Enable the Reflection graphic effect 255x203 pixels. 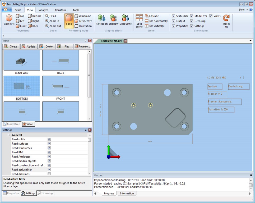point(102,20)
